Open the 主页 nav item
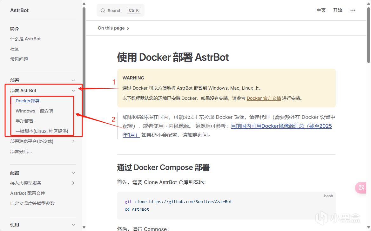Viewport: 371px width, 231px height. tap(321, 10)
